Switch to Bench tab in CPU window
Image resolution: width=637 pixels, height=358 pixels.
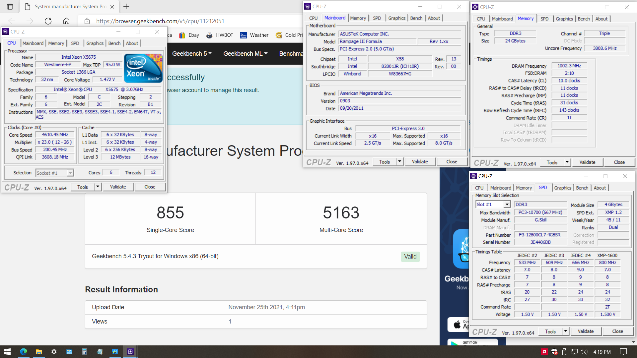tap(114, 43)
